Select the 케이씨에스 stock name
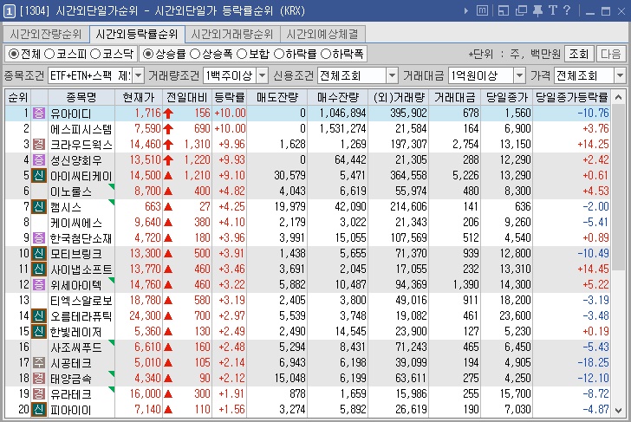631x422 pixels. click(x=76, y=223)
